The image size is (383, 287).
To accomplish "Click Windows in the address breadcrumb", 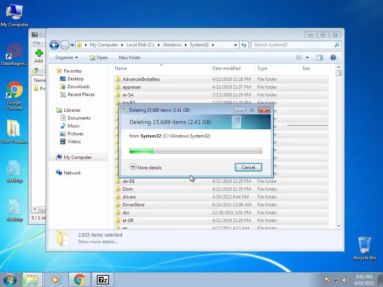I will pos(172,45).
